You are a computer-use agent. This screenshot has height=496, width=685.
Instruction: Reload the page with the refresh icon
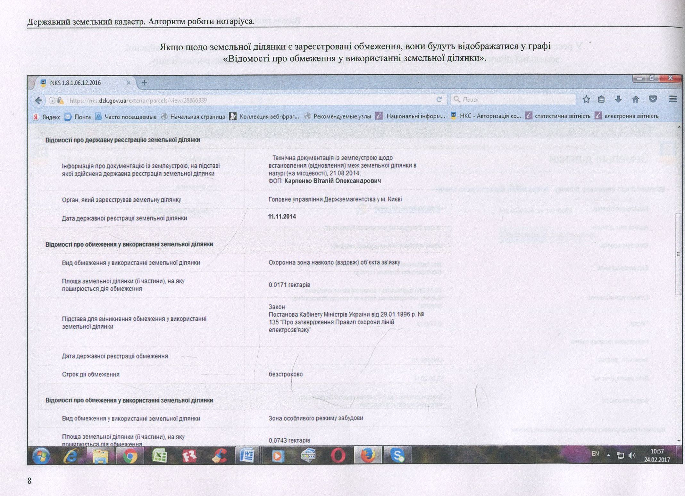[439, 100]
